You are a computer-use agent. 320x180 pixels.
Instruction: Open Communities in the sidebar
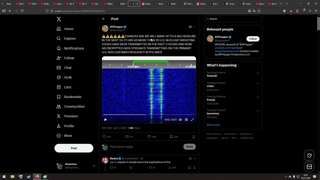[70, 106]
